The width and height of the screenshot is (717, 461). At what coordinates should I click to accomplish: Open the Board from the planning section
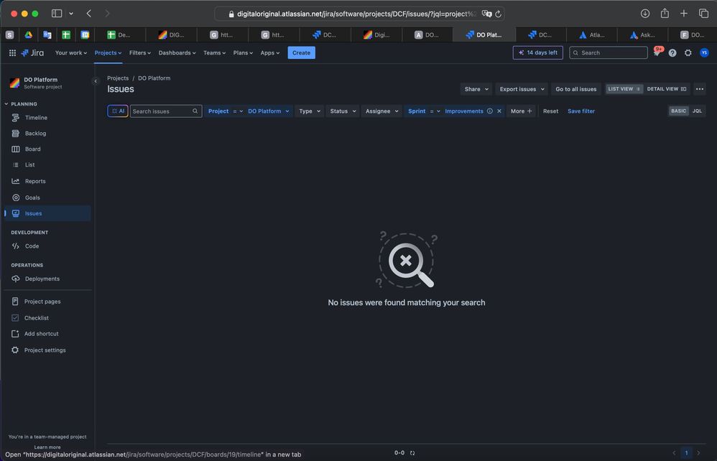click(x=32, y=149)
